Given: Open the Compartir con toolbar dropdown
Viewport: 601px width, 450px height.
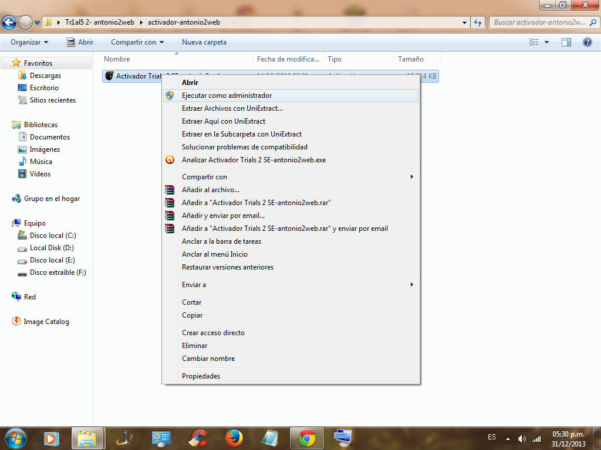Looking at the screenshot, I should 137,42.
